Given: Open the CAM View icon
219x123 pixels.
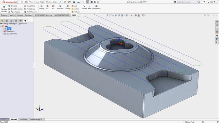Looking at the screenshot, I should pyautogui.click(x=90, y=6).
